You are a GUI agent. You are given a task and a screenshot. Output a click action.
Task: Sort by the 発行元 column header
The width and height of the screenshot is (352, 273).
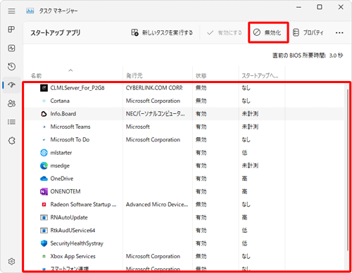(x=134, y=76)
